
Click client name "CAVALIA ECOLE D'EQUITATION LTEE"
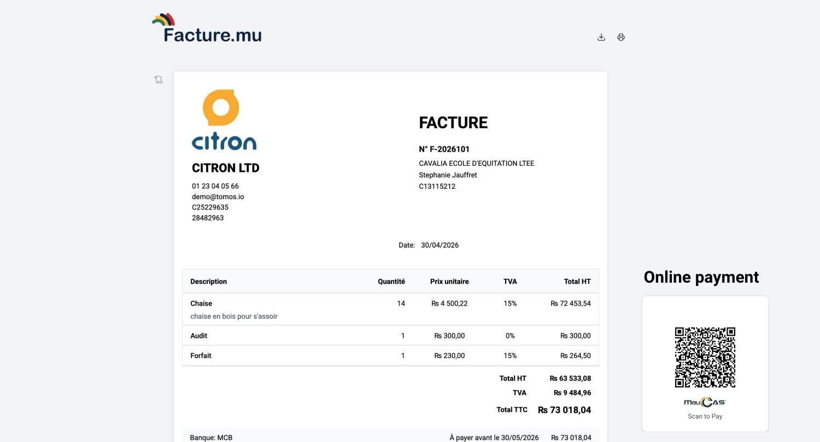pos(477,163)
